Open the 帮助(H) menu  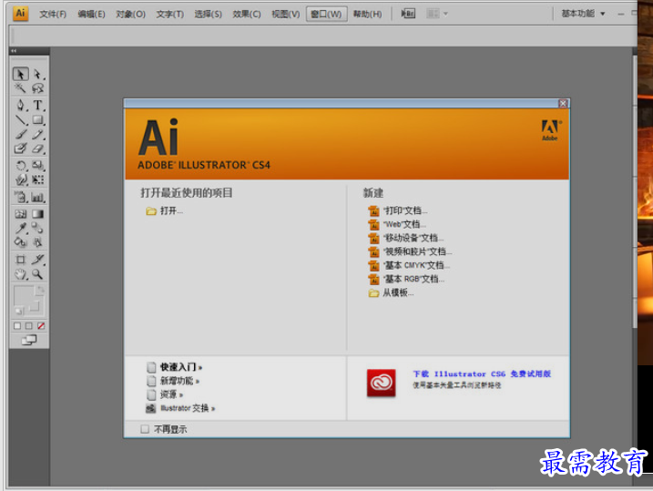tap(367, 15)
